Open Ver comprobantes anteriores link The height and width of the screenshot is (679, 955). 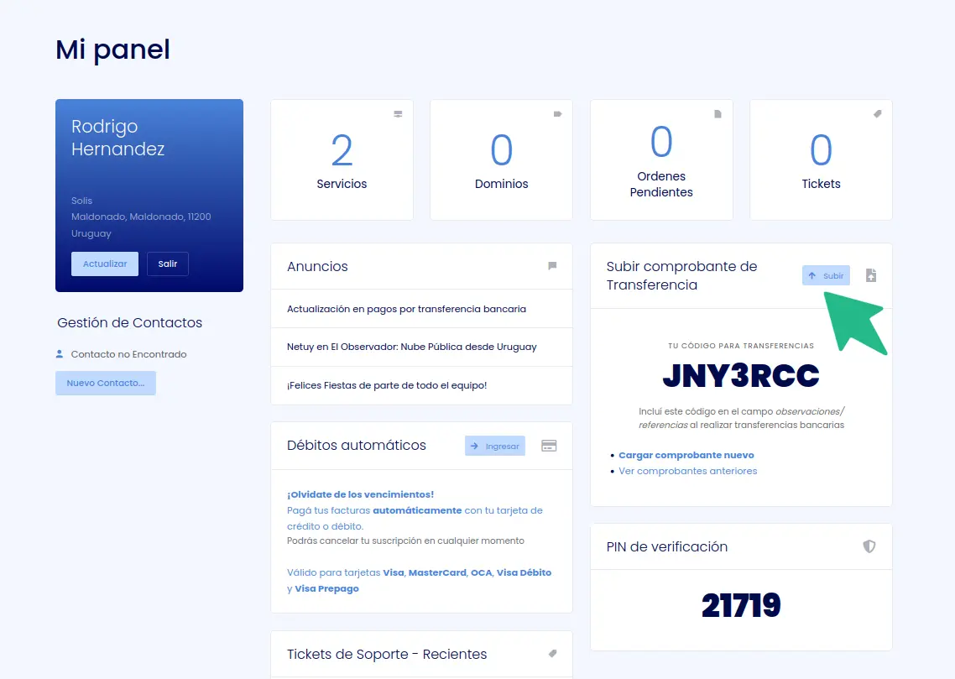tap(687, 471)
